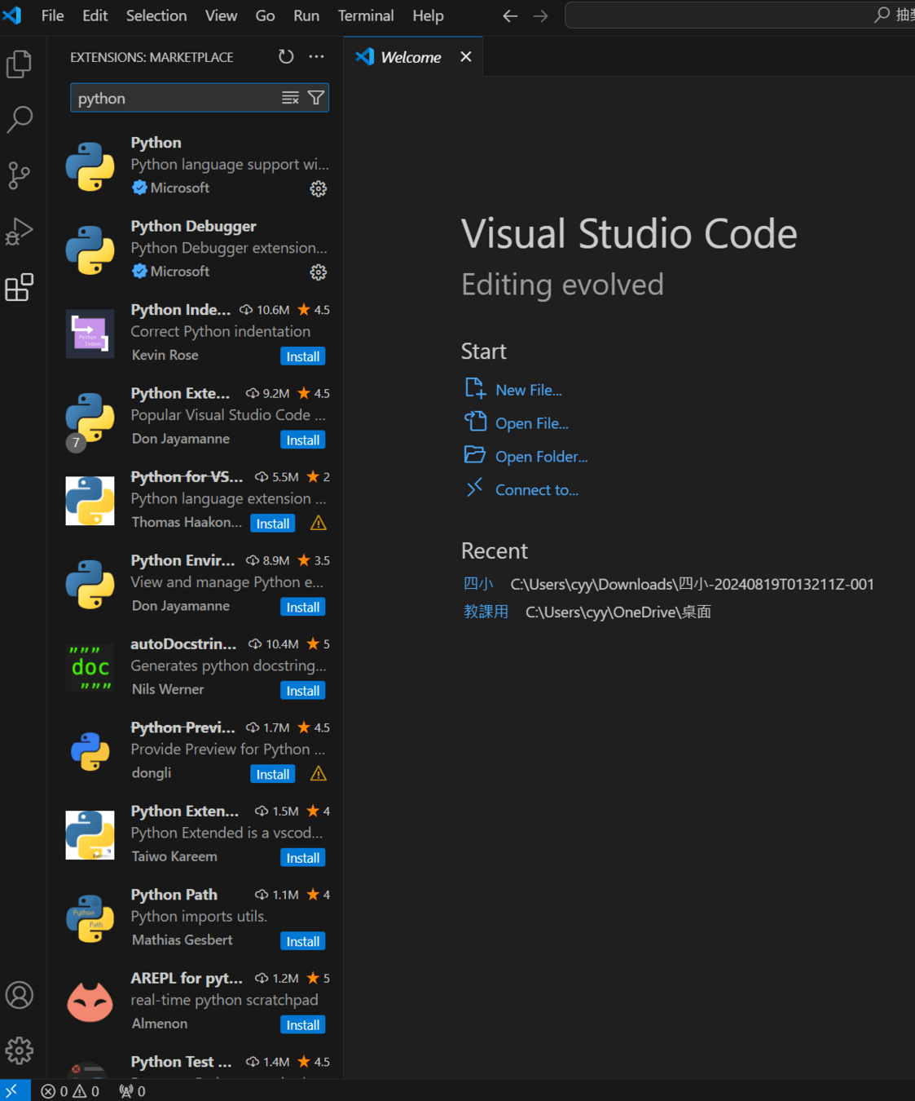The height and width of the screenshot is (1101, 915).
Task: Click the forwarded ports status indicator
Action: [132, 1091]
